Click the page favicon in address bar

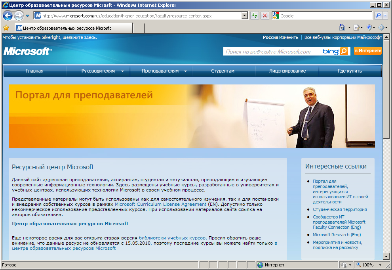[38, 16]
